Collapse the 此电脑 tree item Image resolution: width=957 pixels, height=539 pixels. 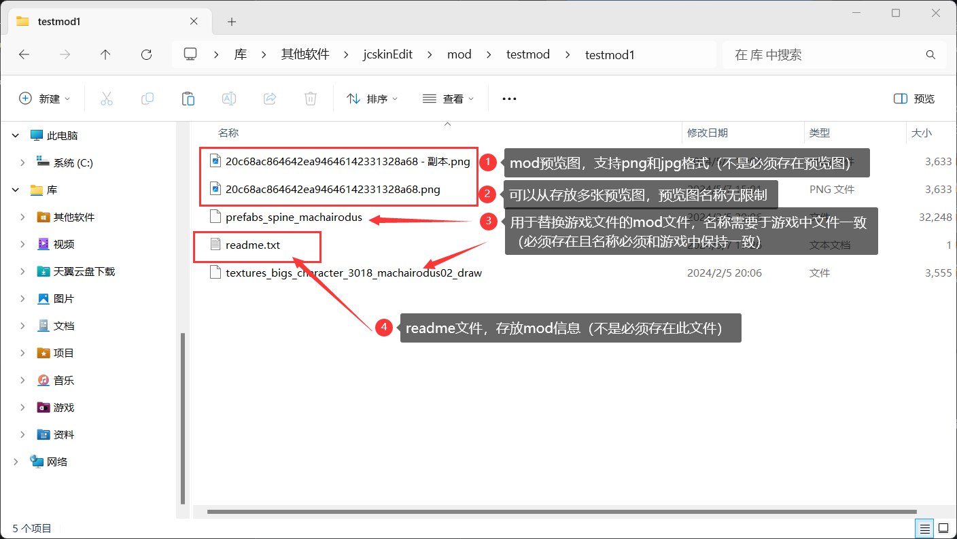click(15, 135)
